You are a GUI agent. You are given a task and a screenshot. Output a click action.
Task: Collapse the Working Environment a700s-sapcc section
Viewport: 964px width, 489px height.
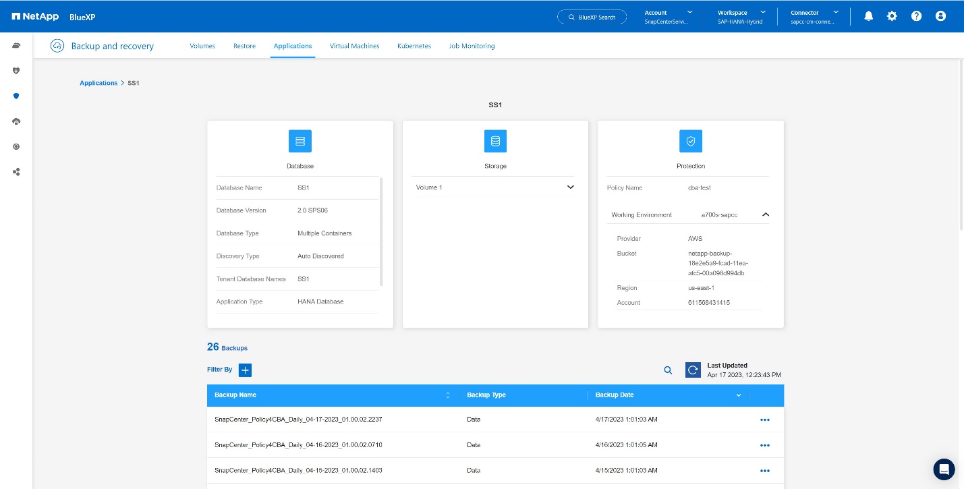(x=765, y=214)
